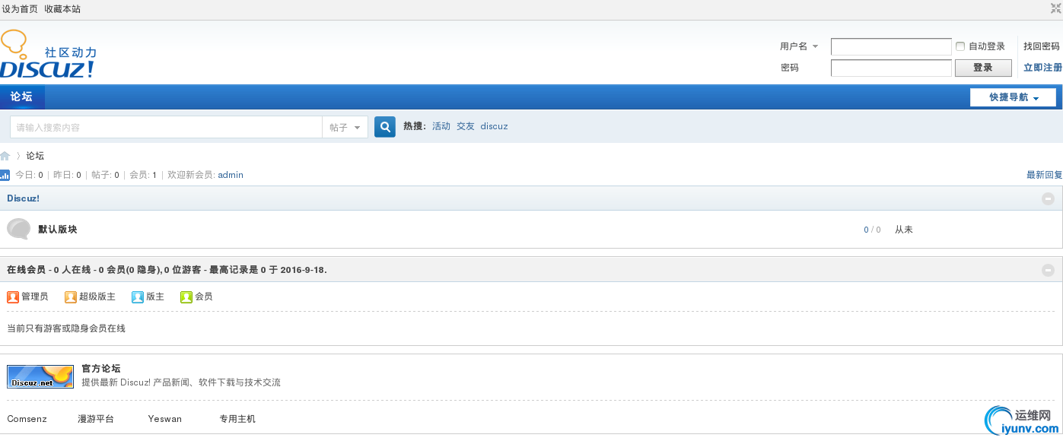Click the blue search magnifier button
This screenshot has width=1063, height=441.
(385, 127)
